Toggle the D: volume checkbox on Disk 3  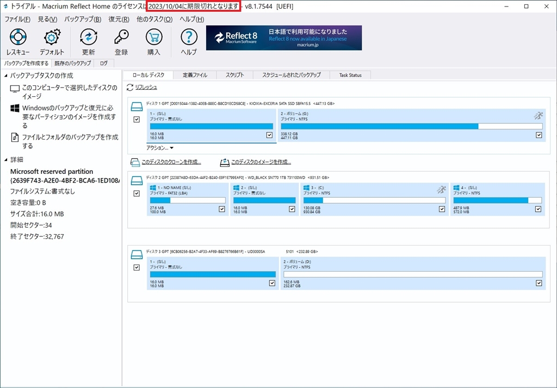click(539, 283)
